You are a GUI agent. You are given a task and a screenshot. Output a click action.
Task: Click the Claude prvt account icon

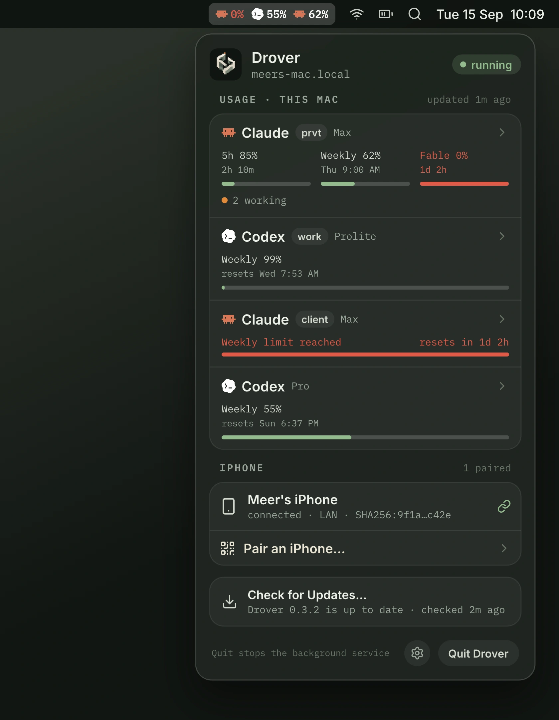tap(229, 132)
